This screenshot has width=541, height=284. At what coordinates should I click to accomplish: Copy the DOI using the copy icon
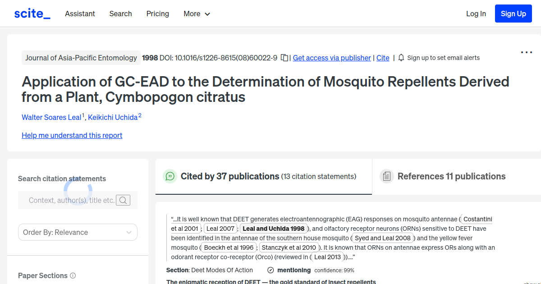pyautogui.click(x=284, y=58)
